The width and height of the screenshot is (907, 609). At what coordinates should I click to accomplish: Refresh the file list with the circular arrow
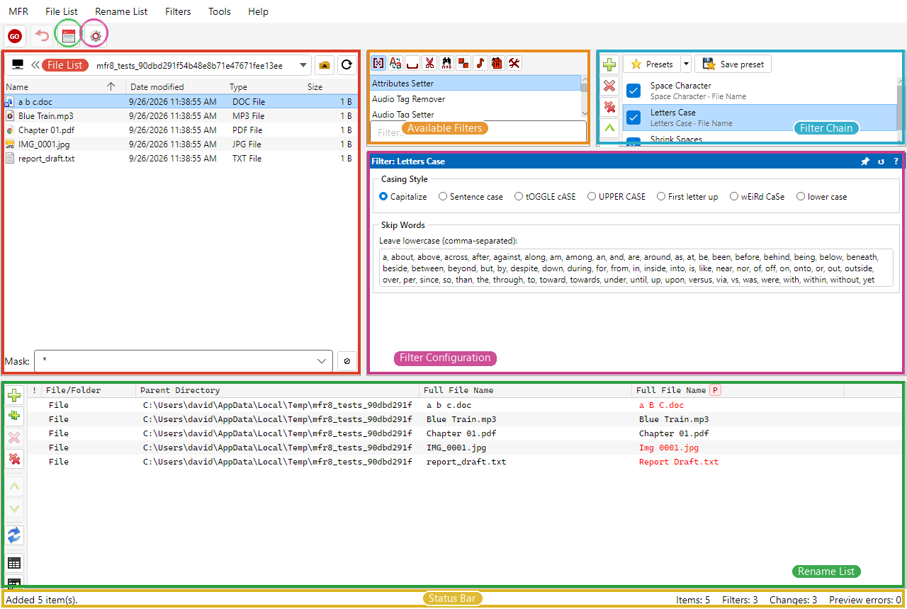pyautogui.click(x=347, y=65)
